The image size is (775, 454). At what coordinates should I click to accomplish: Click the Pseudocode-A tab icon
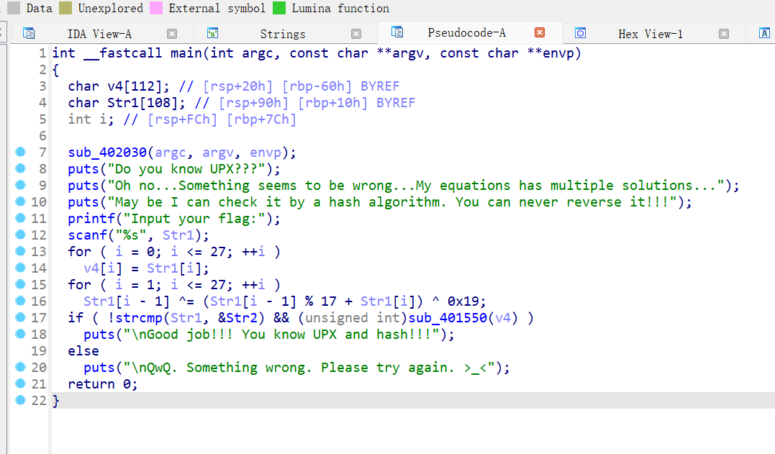pos(397,32)
